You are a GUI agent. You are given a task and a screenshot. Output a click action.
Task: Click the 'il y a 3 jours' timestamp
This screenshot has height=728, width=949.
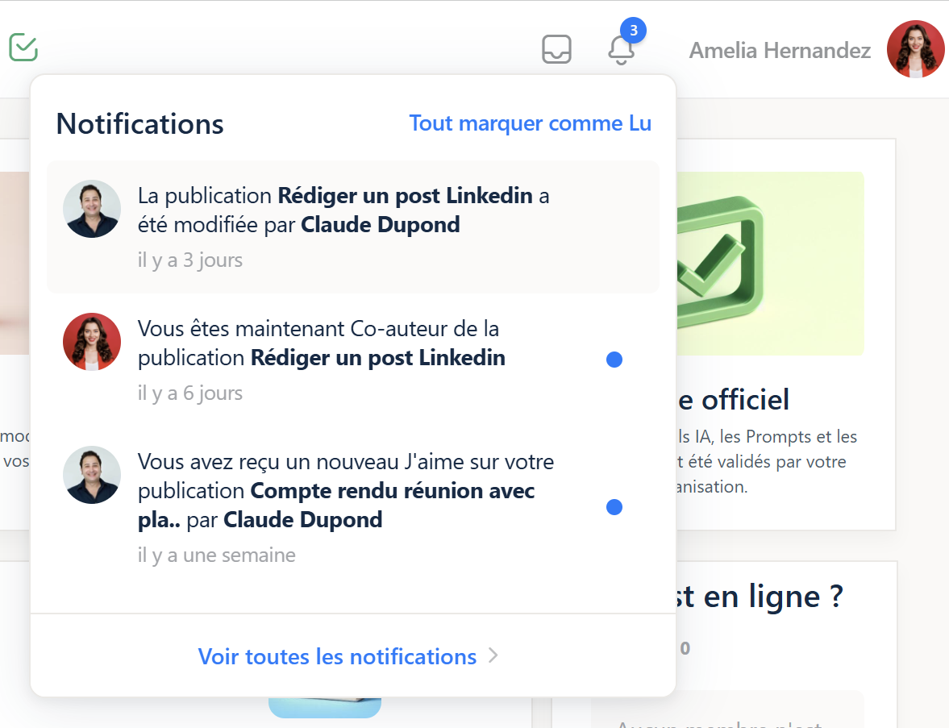pyautogui.click(x=190, y=260)
